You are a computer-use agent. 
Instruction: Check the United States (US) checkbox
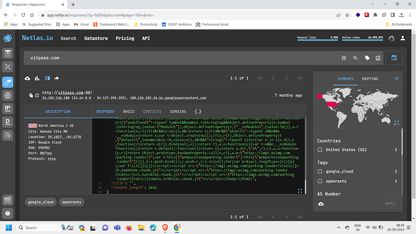click(320, 150)
